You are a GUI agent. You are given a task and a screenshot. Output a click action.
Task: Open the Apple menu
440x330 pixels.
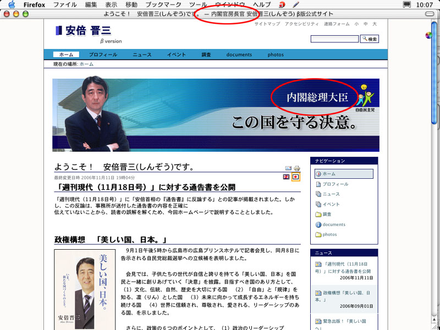tap(11, 4)
